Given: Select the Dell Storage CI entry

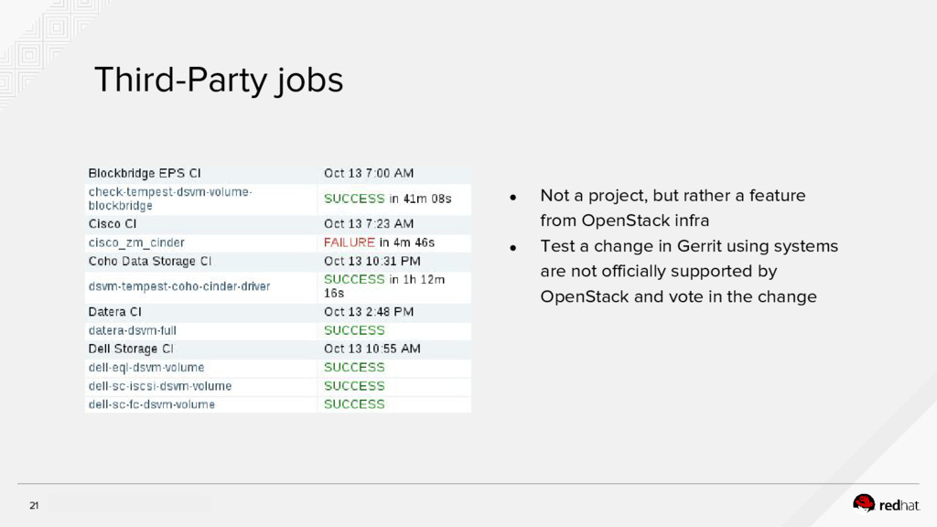Looking at the screenshot, I should coord(131,349).
